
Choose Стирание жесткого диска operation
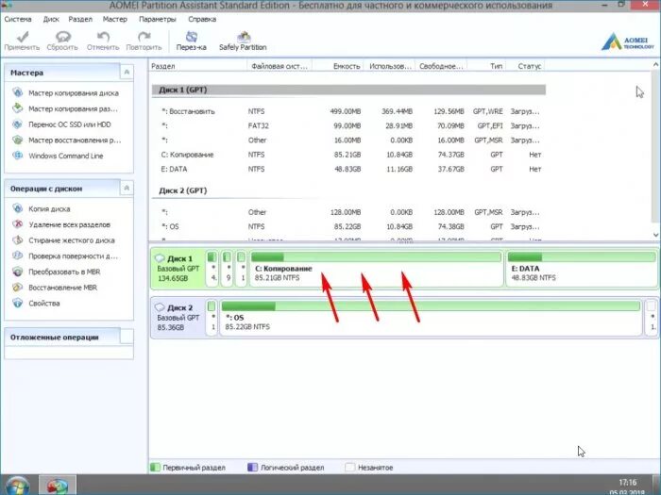click(72, 240)
